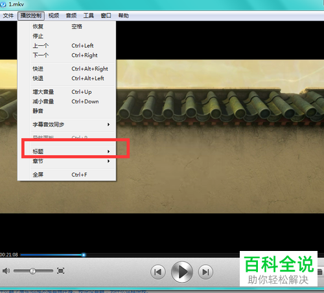Close the 播放控制 menu in the menu bar

(x=31, y=16)
